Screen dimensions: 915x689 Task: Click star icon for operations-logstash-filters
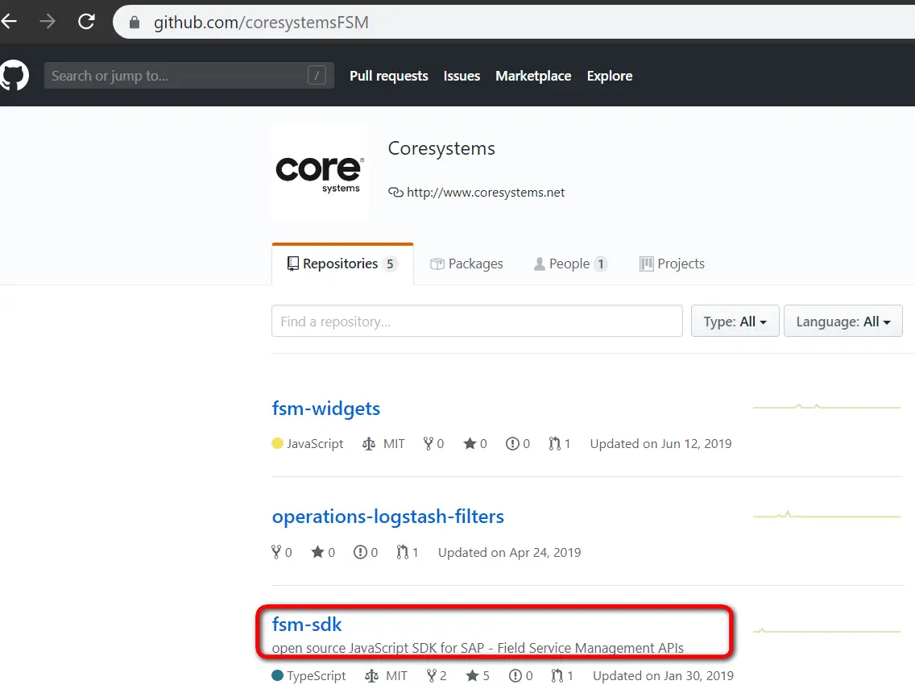tap(317, 552)
